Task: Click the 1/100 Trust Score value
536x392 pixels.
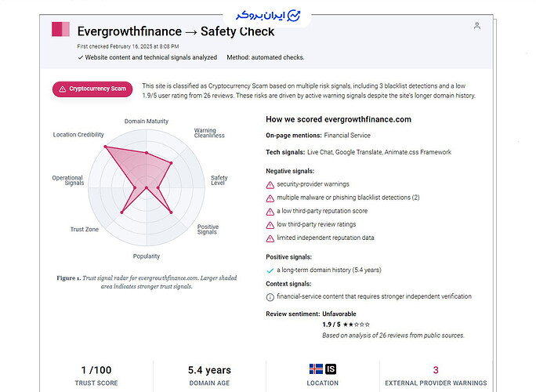Action: coord(96,370)
